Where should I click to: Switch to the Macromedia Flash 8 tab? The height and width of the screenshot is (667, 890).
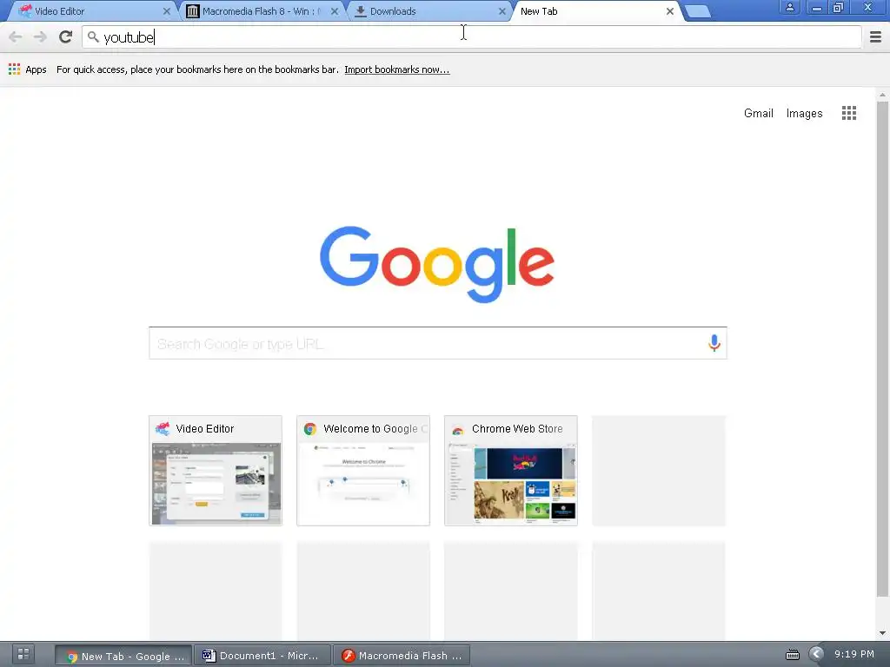[261, 11]
